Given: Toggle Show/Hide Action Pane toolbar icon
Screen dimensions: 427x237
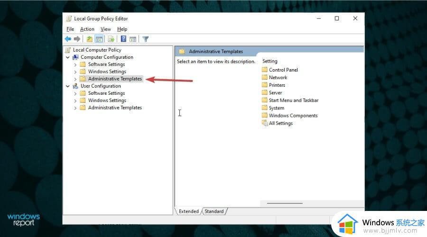Looking at the screenshot, I should (x=133, y=39).
